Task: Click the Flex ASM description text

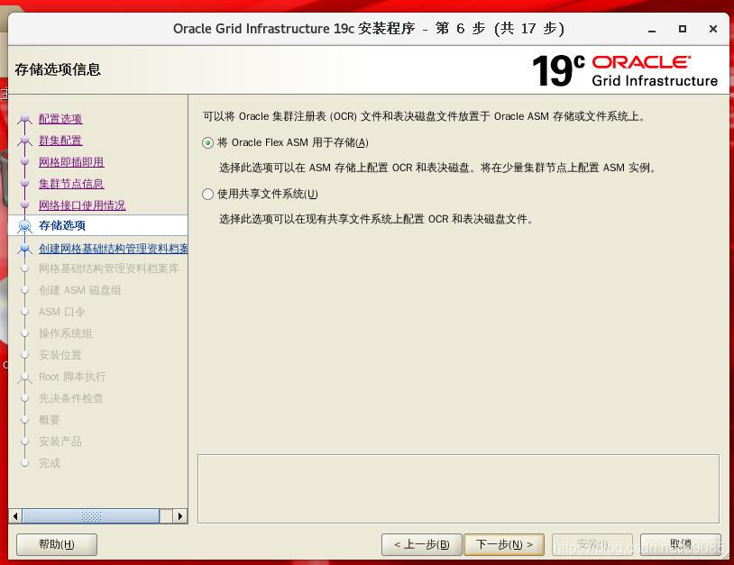Action: [x=437, y=168]
